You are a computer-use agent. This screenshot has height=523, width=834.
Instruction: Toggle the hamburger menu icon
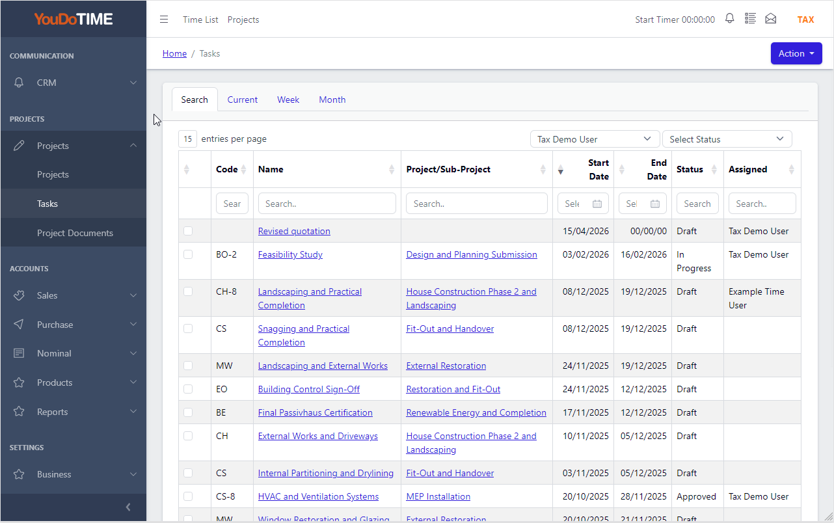[x=164, y=20]
